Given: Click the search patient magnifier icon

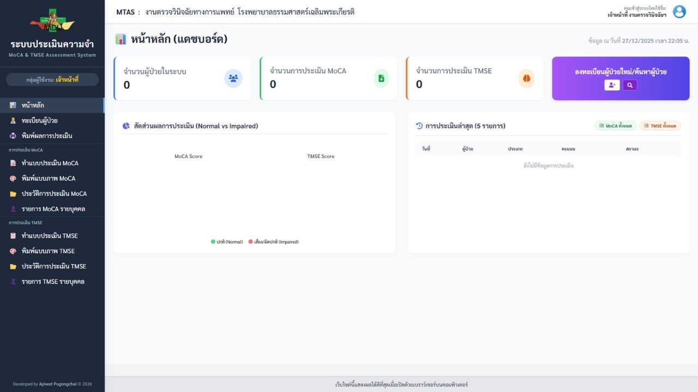Looking at the screenshot, I should tap(630, 85).
